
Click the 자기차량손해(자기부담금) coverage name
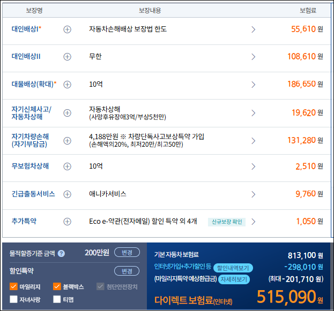[x=30, y=140]
